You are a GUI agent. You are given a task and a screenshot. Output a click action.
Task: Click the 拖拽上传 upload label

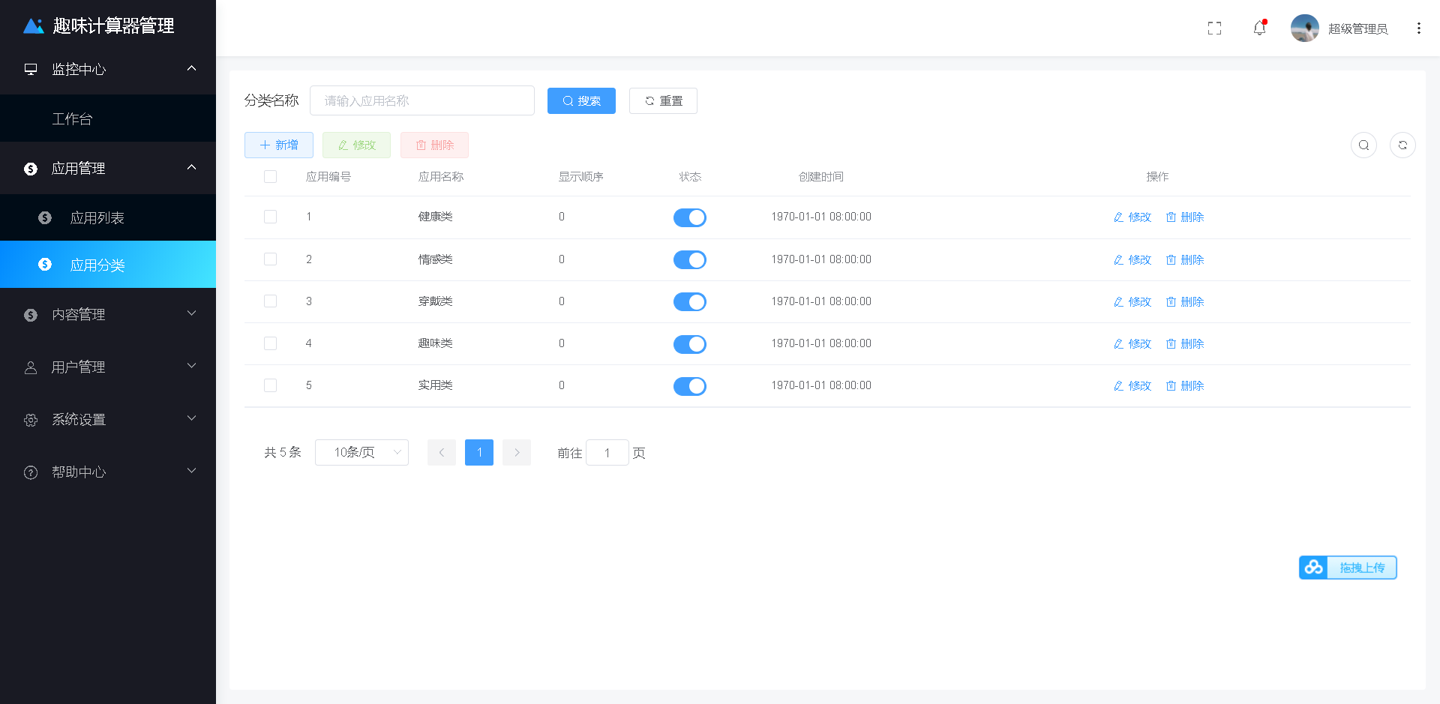[x=1362, y=568]
